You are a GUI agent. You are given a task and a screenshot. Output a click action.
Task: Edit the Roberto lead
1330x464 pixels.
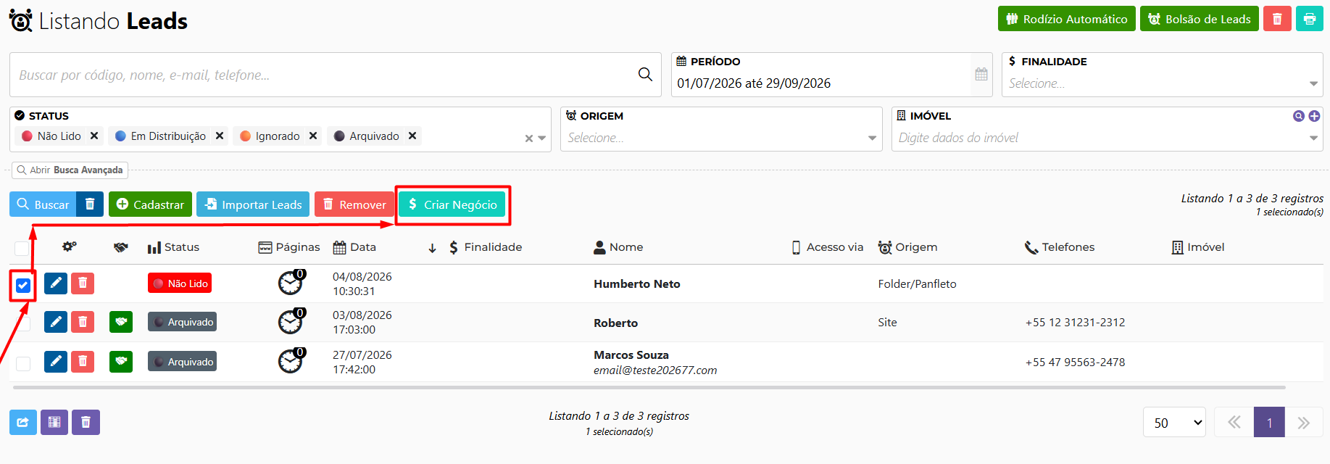(56, 321)
